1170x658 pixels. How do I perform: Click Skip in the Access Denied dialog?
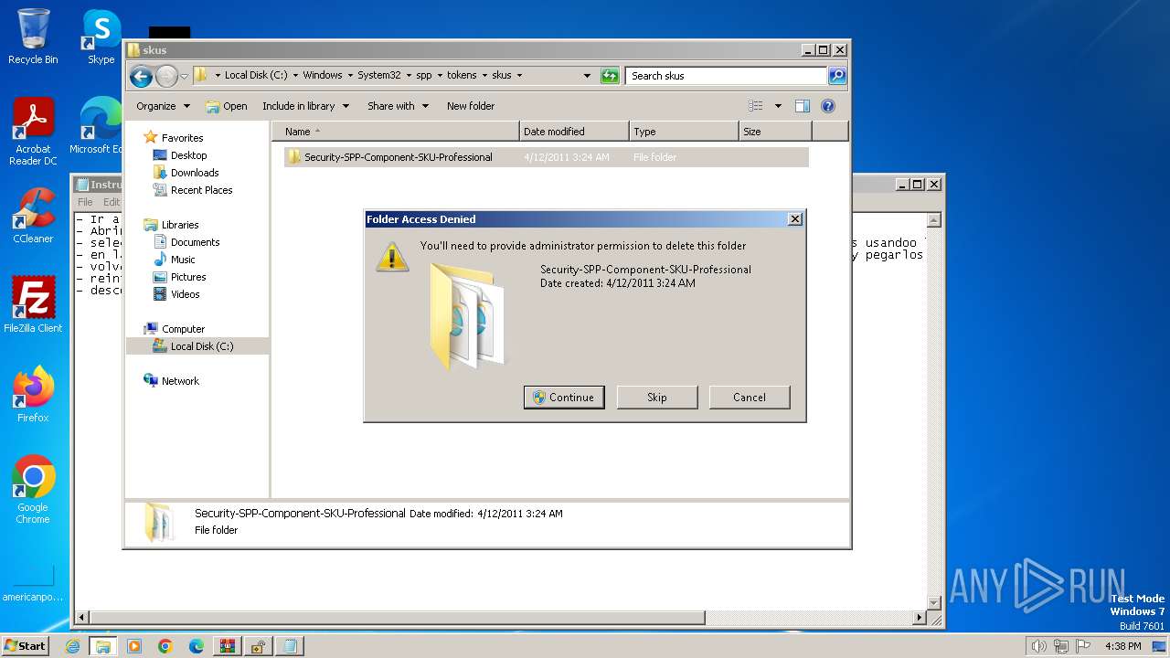tap(657, 398)
